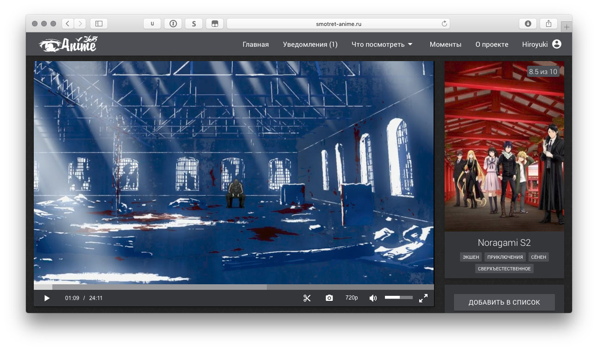Click the S extension icon

(194, 24)
